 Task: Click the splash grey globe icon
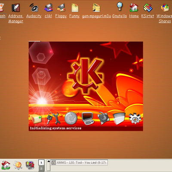(71, 118)
